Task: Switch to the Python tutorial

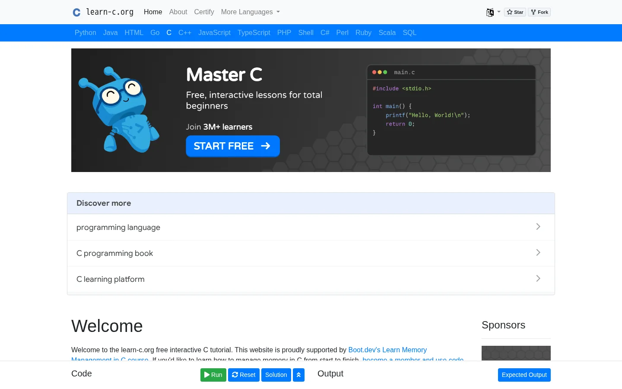Action: click(x=86, y=33)
